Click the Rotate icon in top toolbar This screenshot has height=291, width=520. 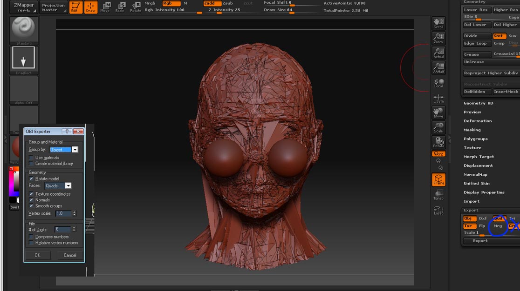coord(136,7)
